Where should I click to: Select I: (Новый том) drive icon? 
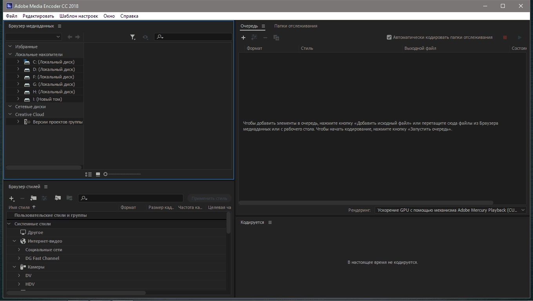coord(27,100)
